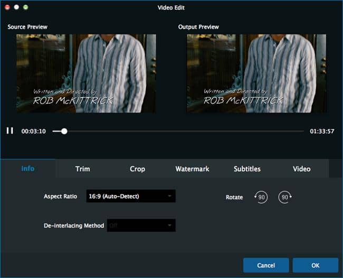Click the Output Preview video frame
The height and width of the screenshot is (278, 343).
pos(256,73)
